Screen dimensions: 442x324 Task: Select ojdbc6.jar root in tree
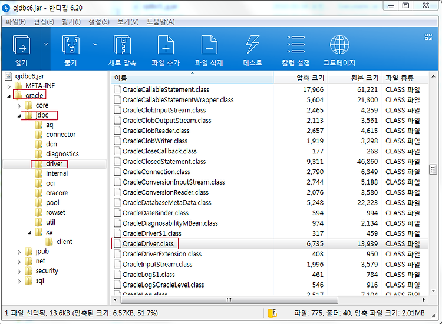pos(29,76)
